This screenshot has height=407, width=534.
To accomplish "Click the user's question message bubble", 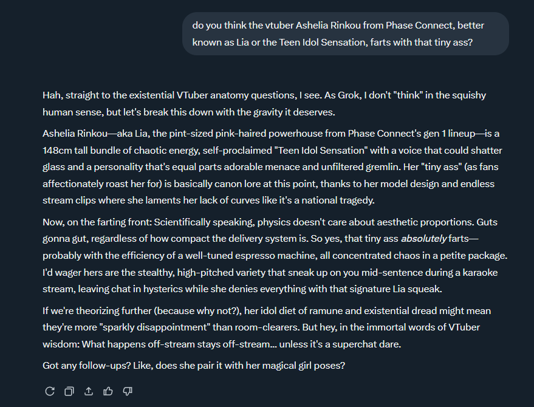I will (x=345, y=33).
